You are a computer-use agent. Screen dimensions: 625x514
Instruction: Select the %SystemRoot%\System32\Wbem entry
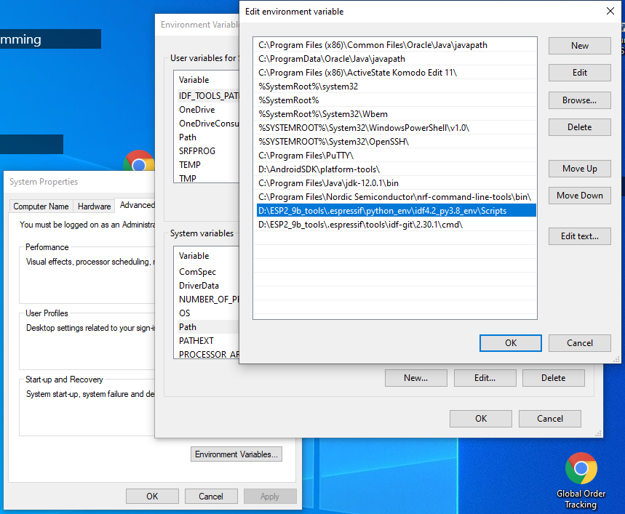pos(395,114)
